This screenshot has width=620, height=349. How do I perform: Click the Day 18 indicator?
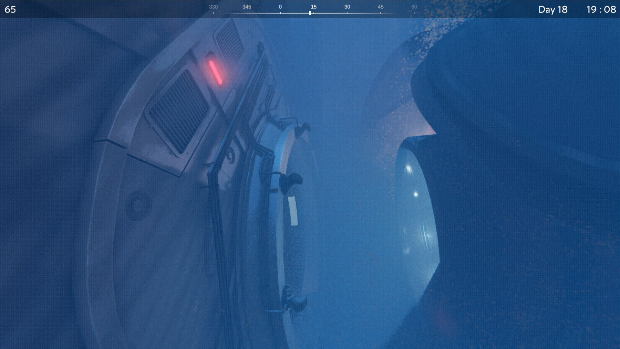point(553,9)
